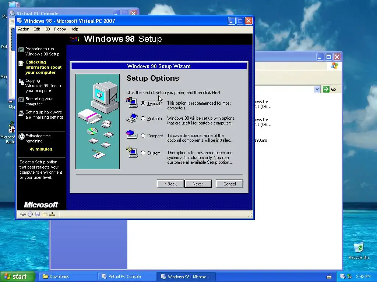The image size is (377, 282).
Task: Return with the Back button
Action: pos(170,184)
